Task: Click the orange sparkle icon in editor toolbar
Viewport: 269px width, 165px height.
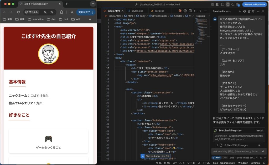Action: pyautogui.click(x=180, y=11)
